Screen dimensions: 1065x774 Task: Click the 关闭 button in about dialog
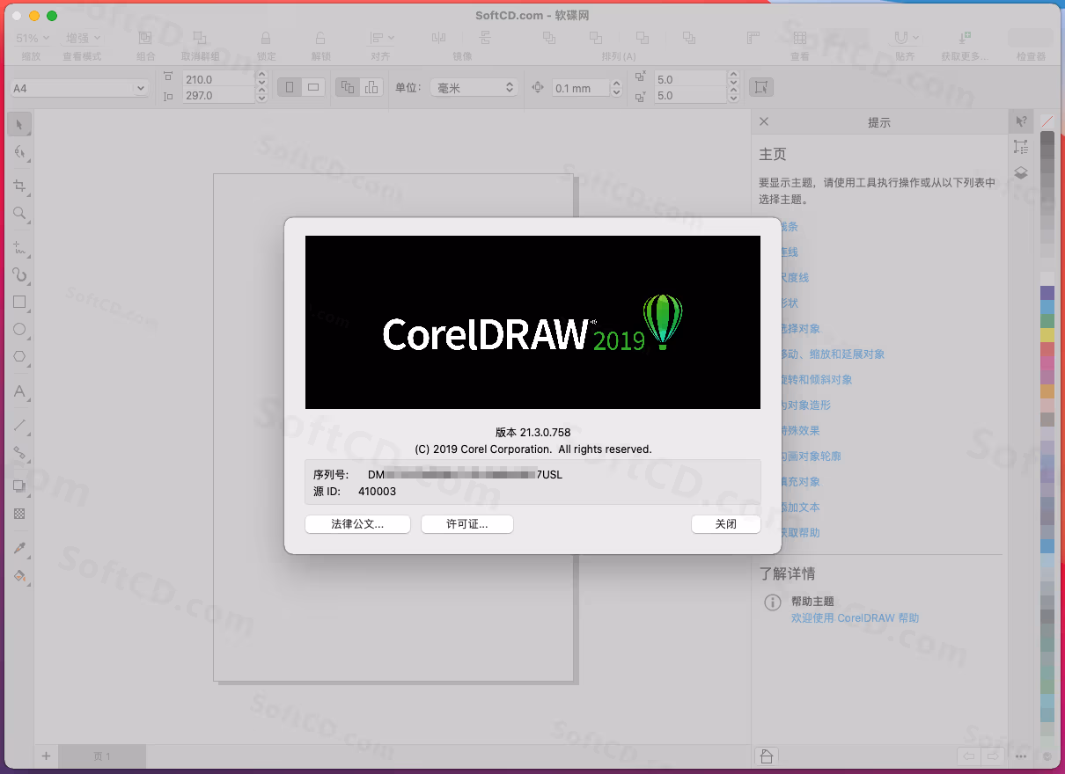pos(726,523)
